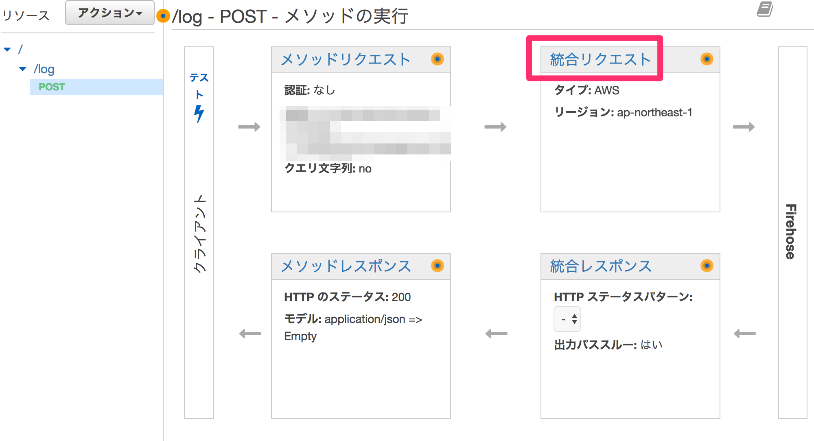Open the メソッドレスポンス link

[x=346, y=266]
